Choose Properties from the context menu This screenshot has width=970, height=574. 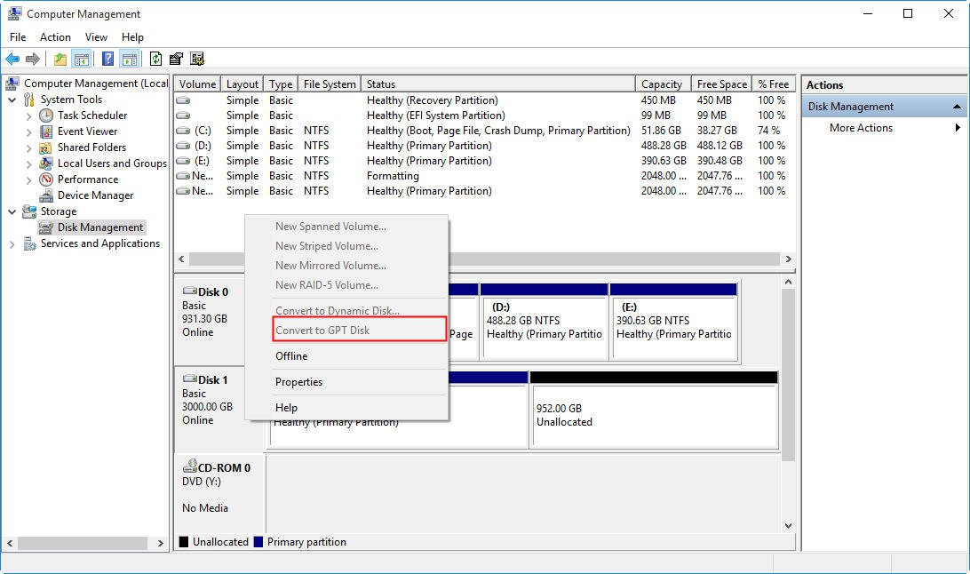pos(346,382)
